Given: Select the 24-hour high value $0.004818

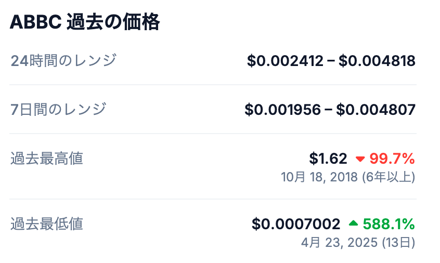Looking at the screenshot, I should click(377, 61).
